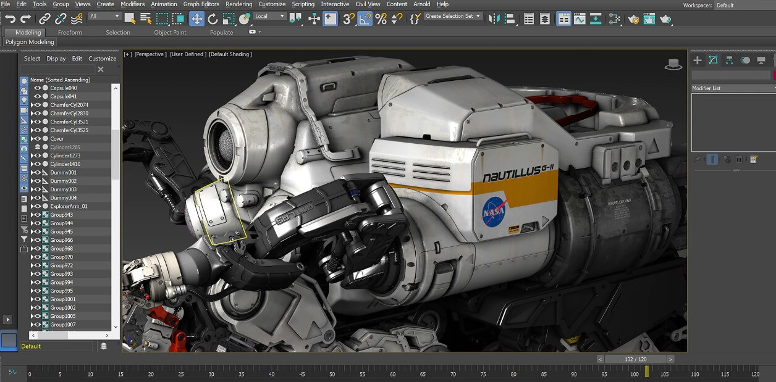Activate the Rotate tool
Screen dimensions: 776x382
click(x=213, y=19)
